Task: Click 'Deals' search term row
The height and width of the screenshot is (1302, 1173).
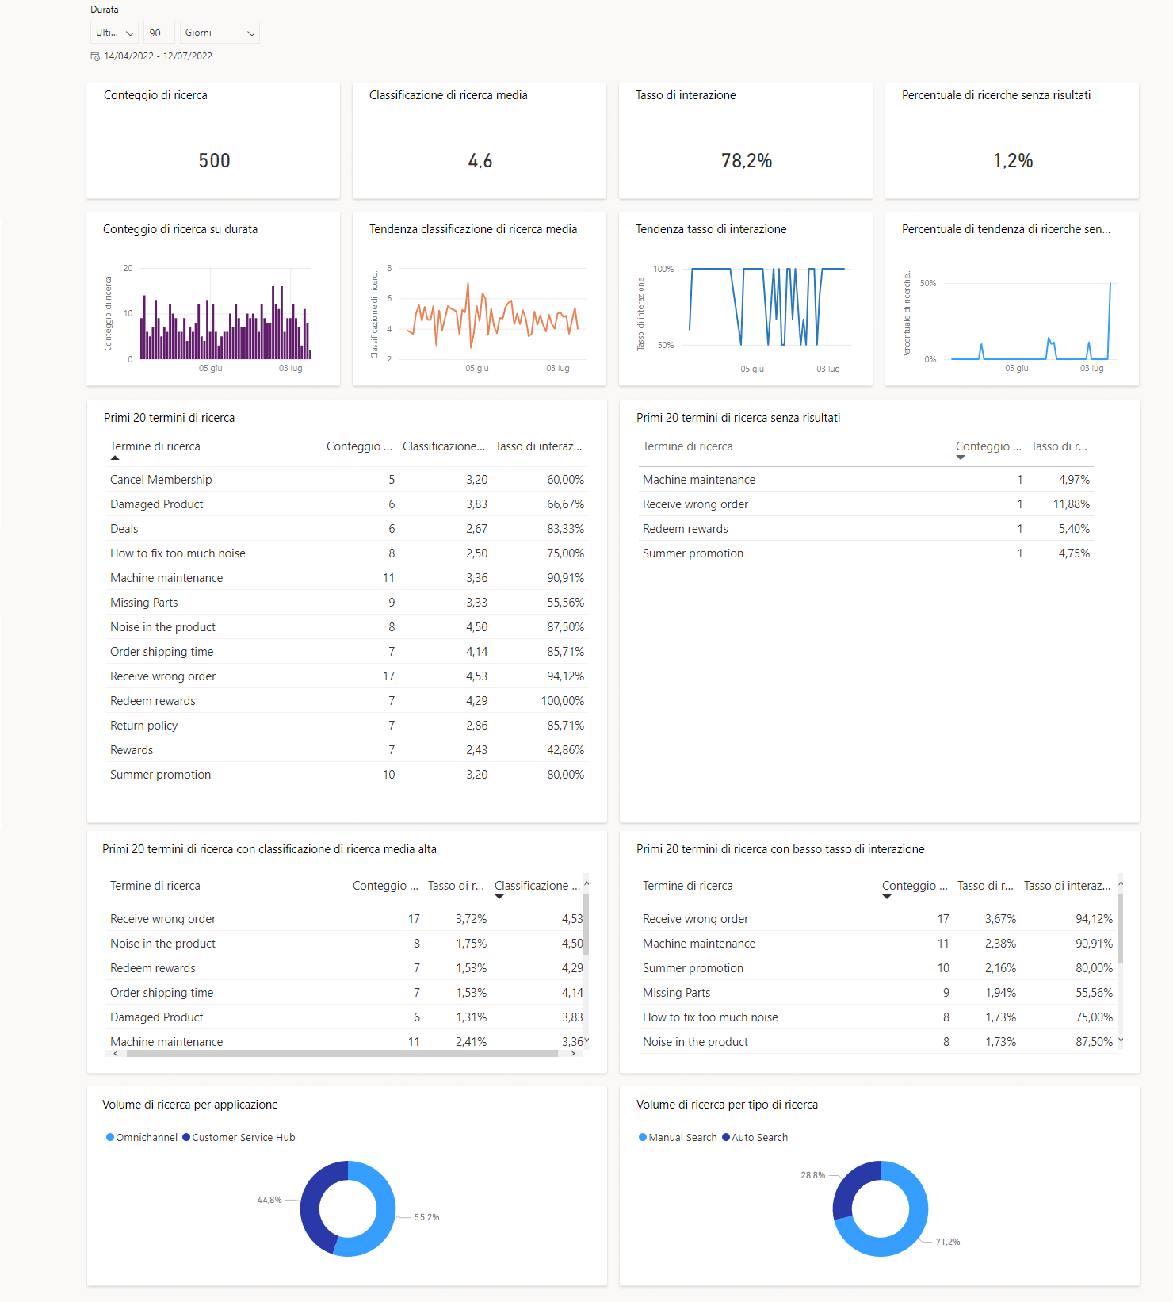Action: [x=347, y=529]
